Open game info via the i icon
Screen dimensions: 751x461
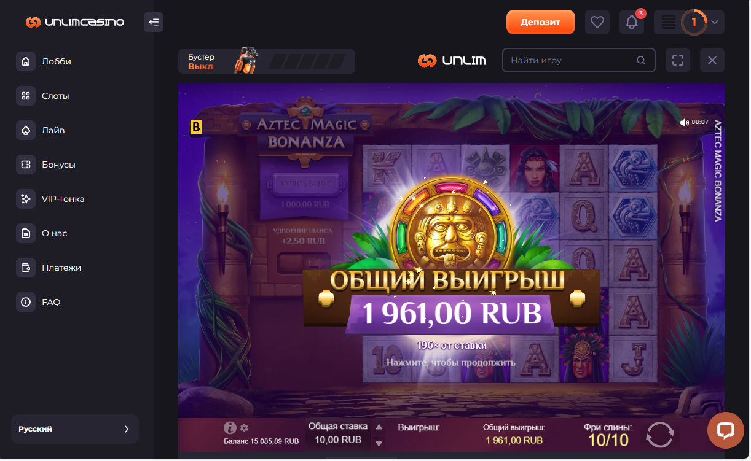230,428
